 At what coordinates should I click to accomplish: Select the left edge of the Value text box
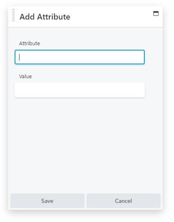(17, 90)
